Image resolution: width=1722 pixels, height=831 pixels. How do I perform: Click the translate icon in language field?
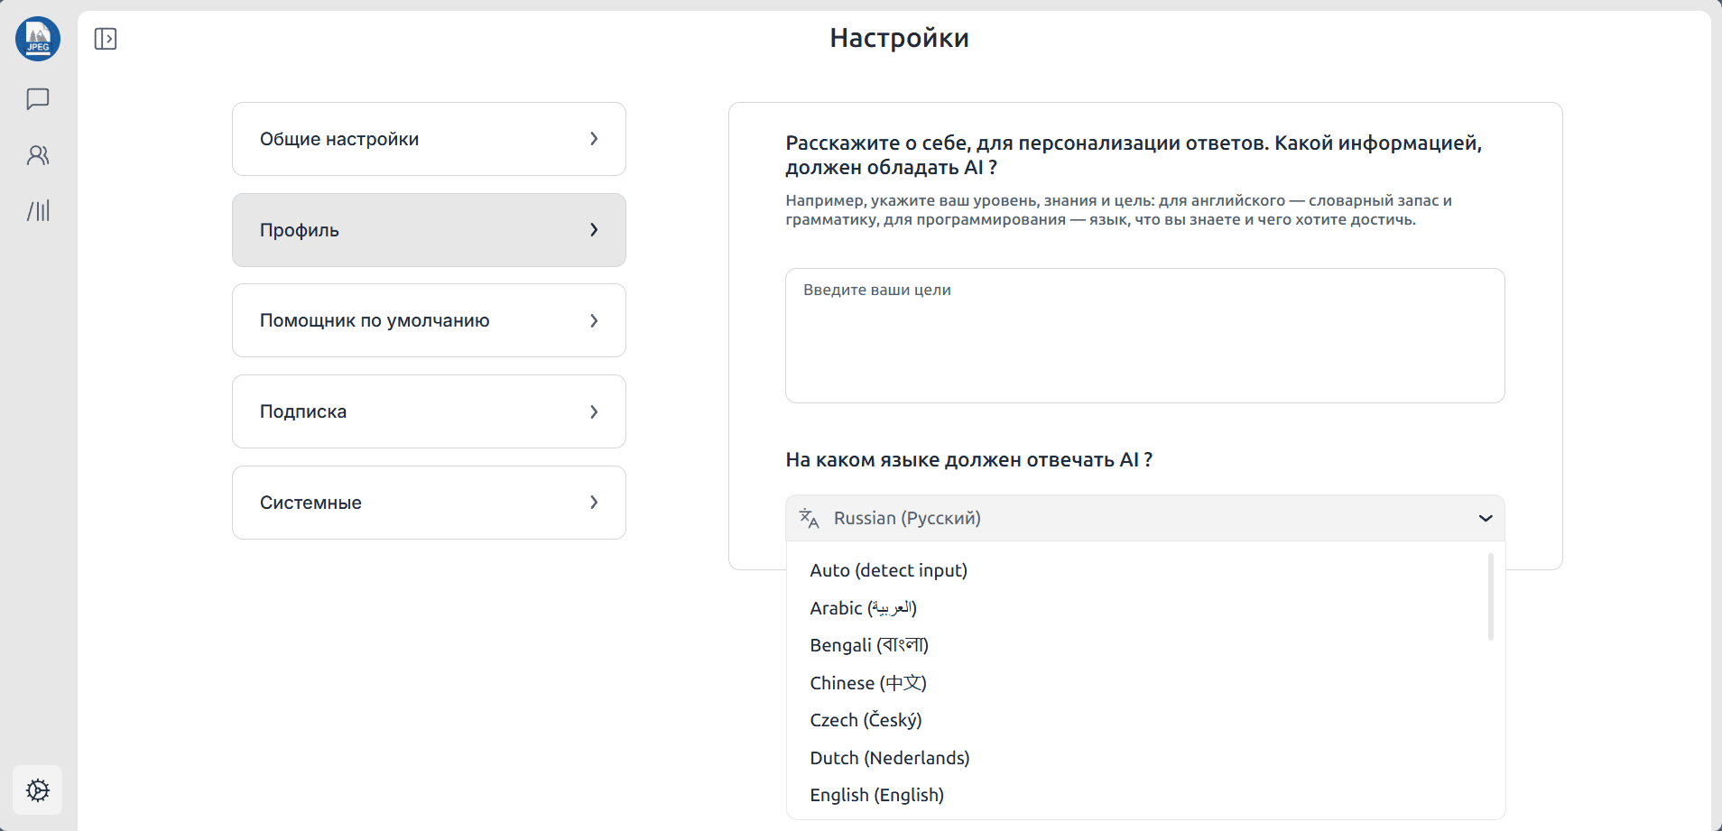click(x=809, y=518)
